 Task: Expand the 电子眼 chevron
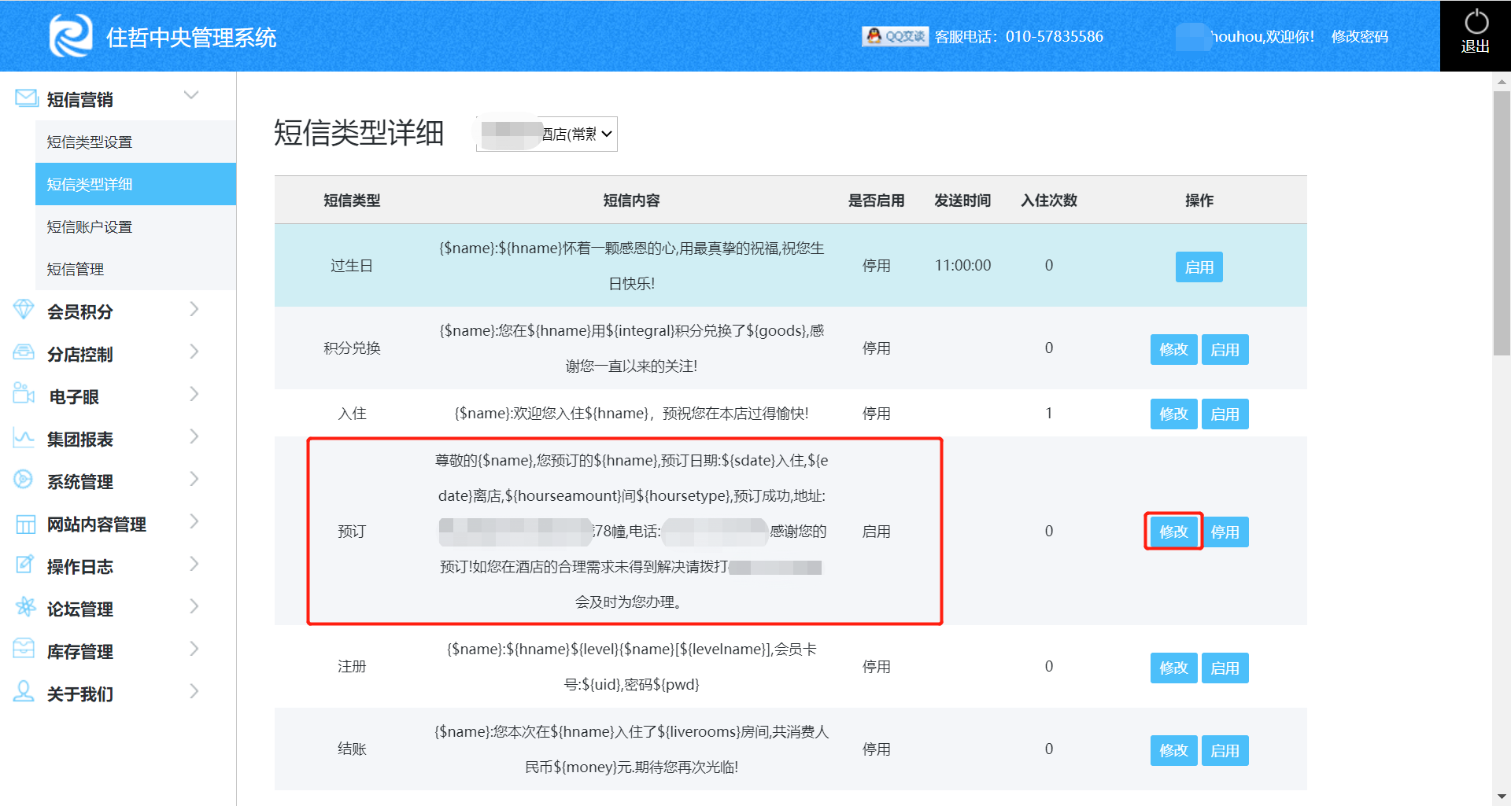tap(194, 394)
